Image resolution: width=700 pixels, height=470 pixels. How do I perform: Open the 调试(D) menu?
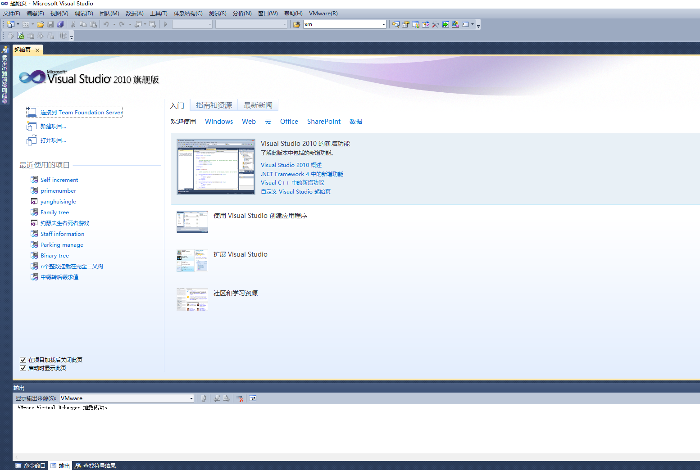[x=84, y=14]
